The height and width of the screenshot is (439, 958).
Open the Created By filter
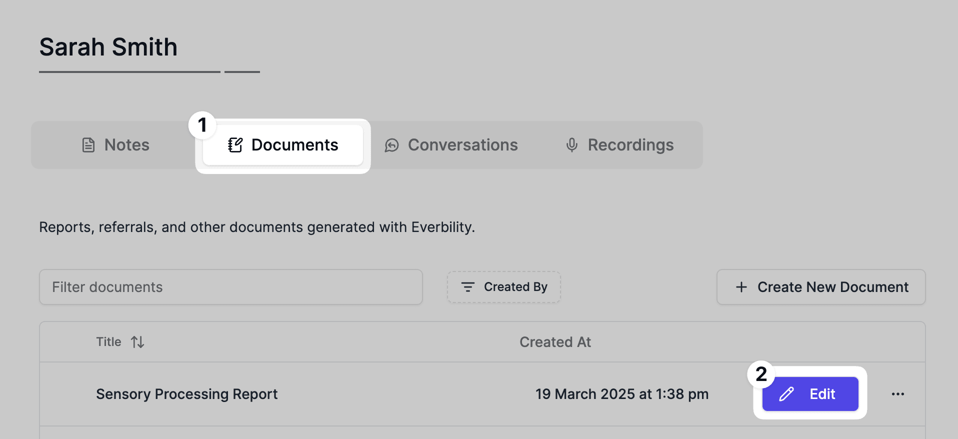coord(504,287)
